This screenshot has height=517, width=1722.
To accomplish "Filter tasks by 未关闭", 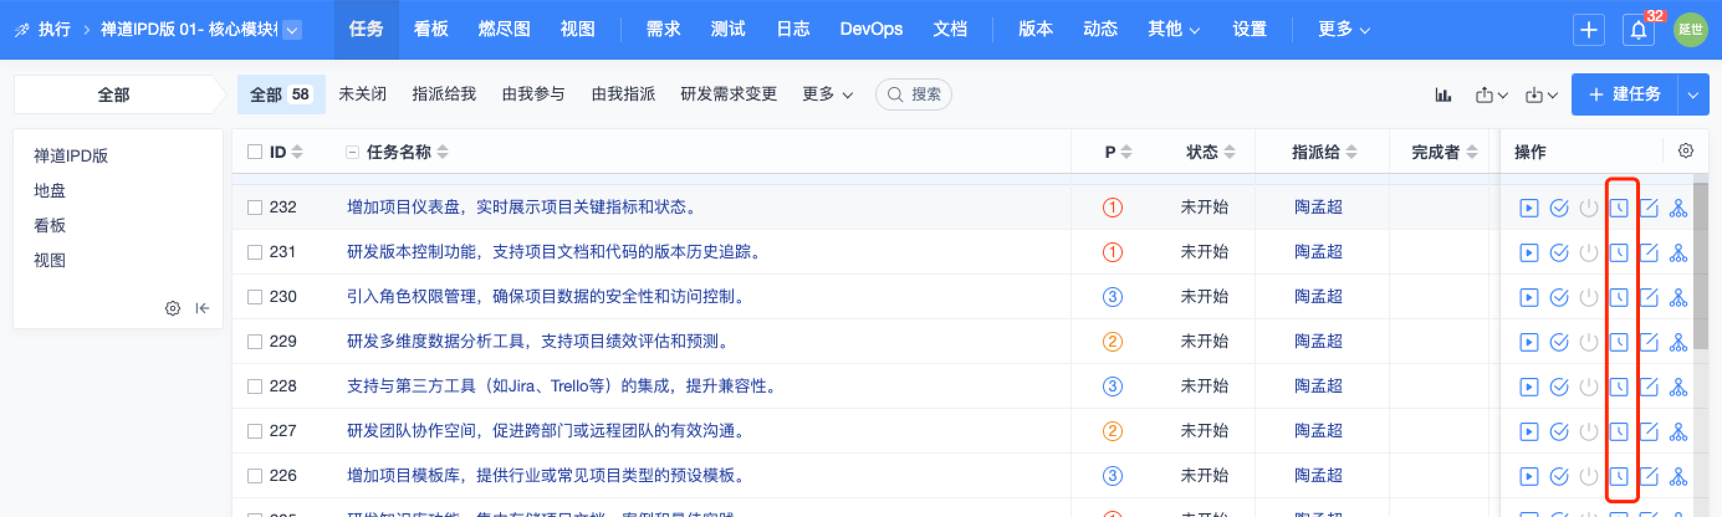I will [x=362, y=94].
